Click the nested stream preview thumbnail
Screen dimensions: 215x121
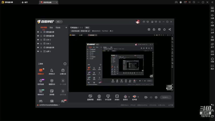click(x=121, y=63)
